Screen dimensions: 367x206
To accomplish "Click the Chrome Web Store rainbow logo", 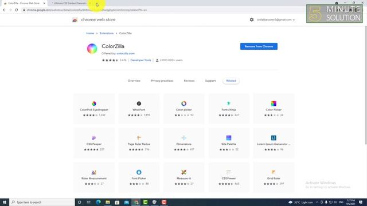I will pyautogui.click(x=75, y=20).
